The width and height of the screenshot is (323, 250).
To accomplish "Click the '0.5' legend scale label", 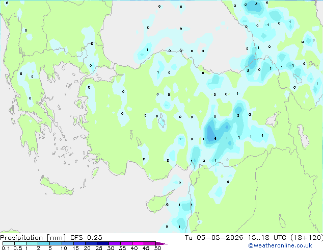I will (x=18, y=248).
